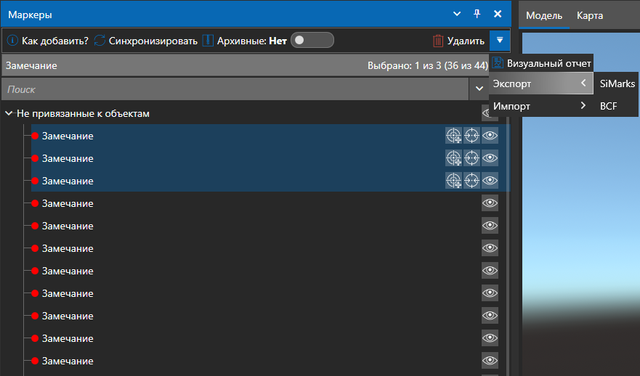This screenshot has width=640, height=376.
Task: Choose the SiMarks export option
Action: click(617, 83)
